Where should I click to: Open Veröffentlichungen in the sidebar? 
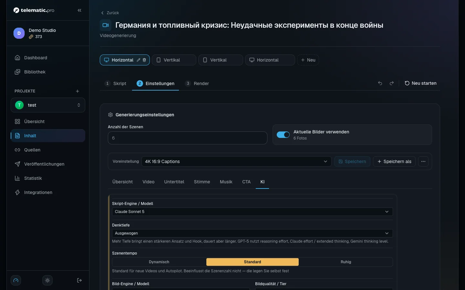point(48,164)
